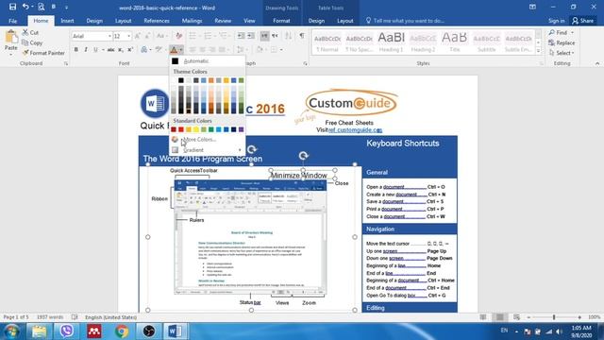Close the font color dropdown arrow

(x=180, y=49)
